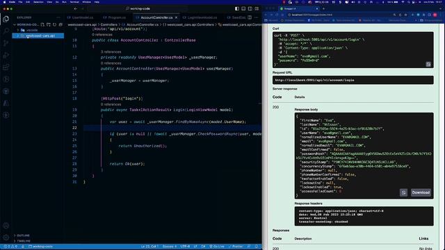The image size is (445, 250).
Task: Toggle the bottom panel layout icon
Action: 243,9
